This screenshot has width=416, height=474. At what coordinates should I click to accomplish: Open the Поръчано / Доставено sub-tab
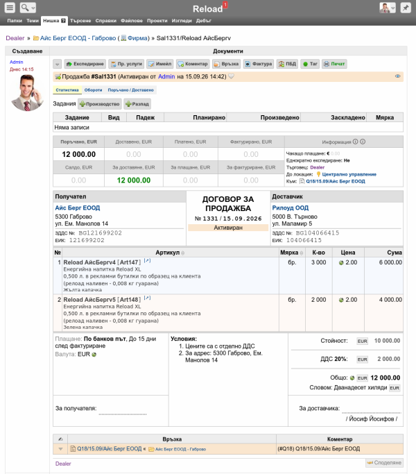coord(131,90)
